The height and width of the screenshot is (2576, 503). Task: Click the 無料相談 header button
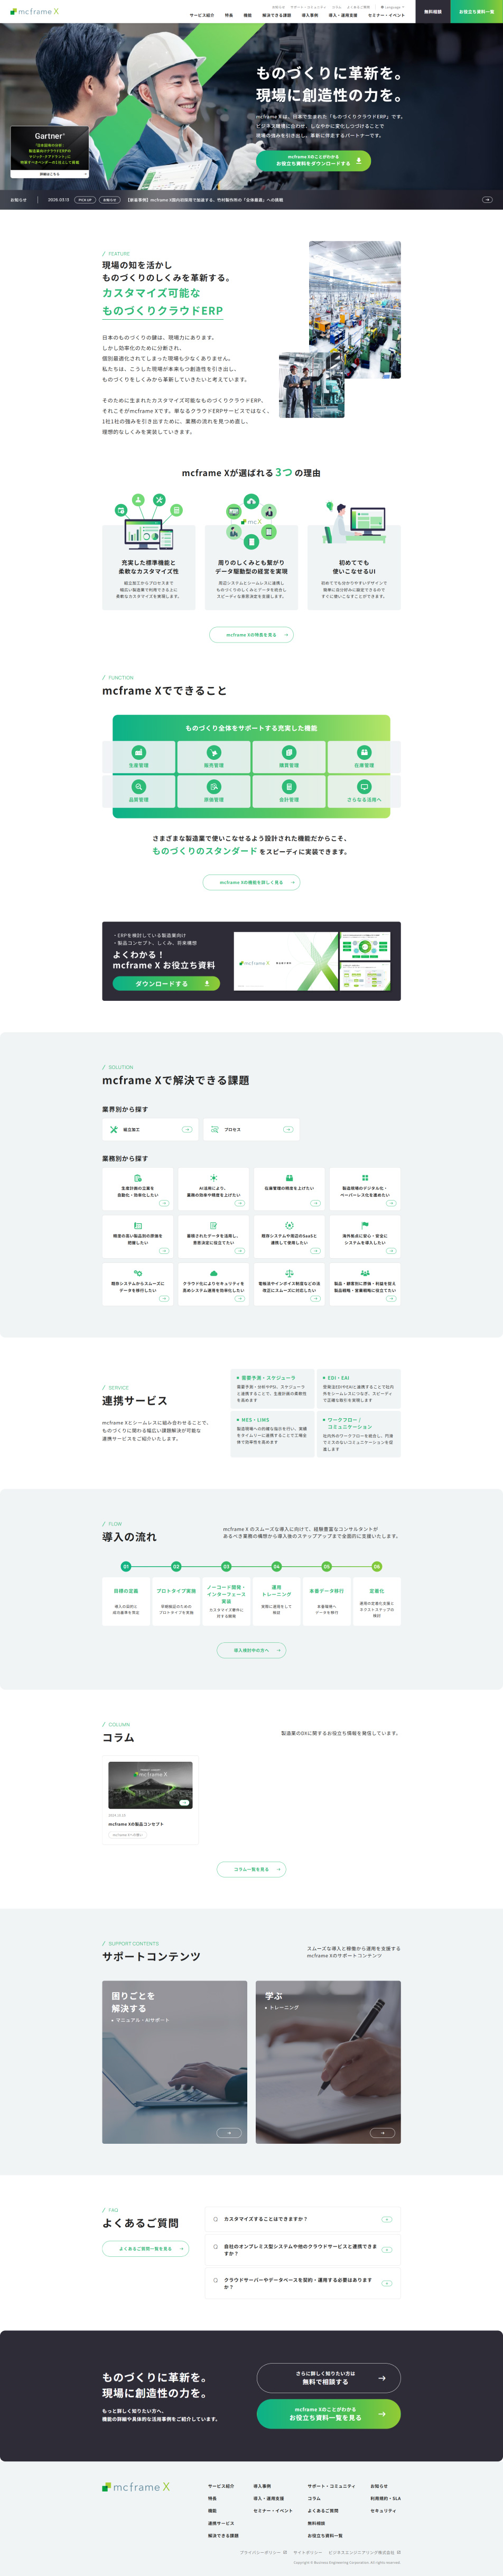(433, 11)
